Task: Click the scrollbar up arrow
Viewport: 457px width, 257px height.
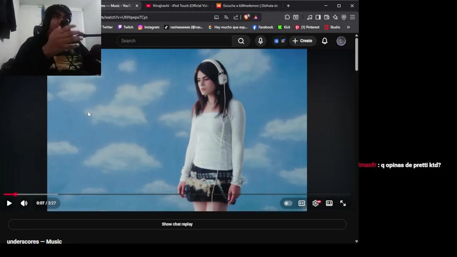Action: (x=356, y=35)
